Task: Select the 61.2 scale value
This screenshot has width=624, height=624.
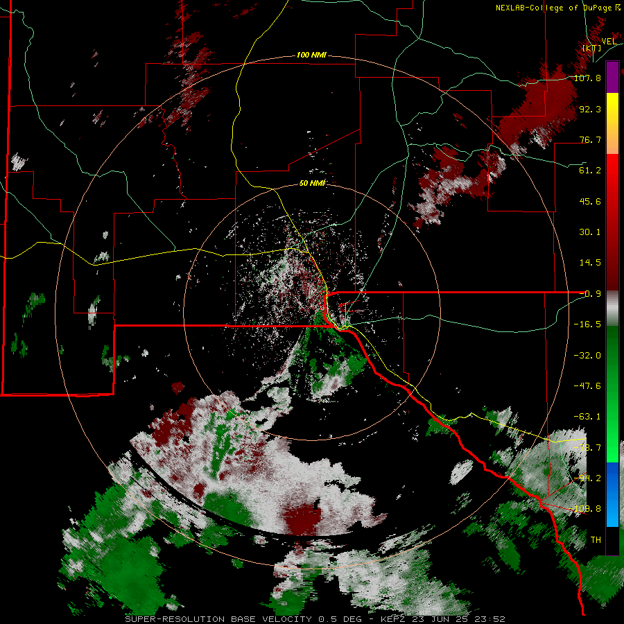Action: [590, 171]
